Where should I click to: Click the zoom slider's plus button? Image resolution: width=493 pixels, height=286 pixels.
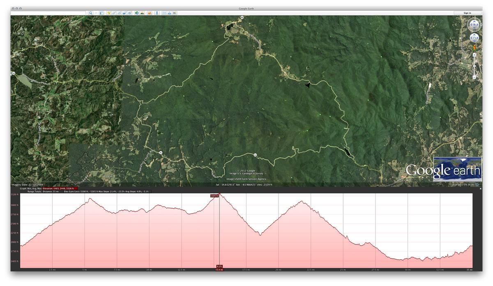pos(474,54)
